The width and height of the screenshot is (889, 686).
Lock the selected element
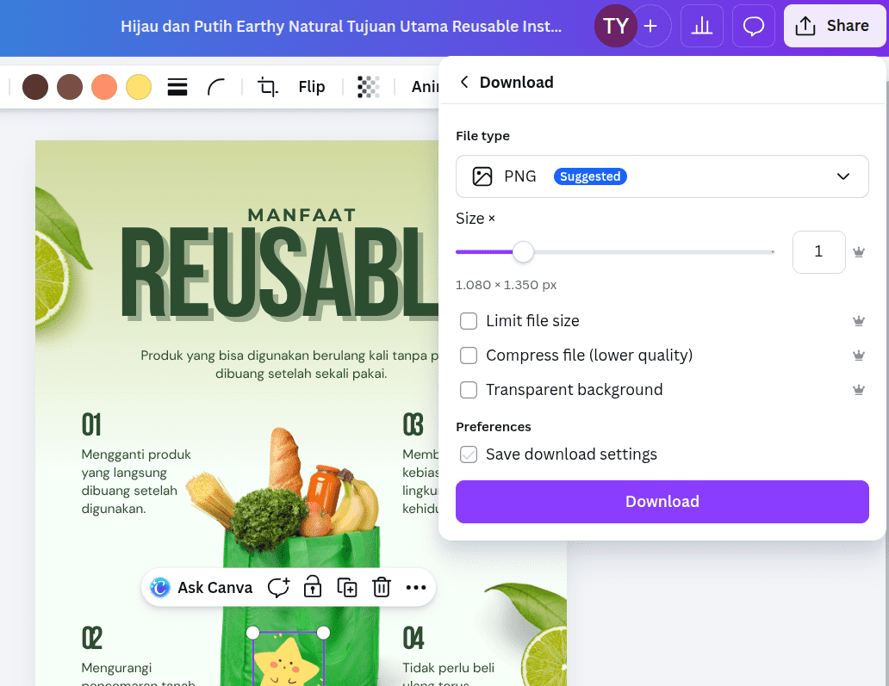click(313, 588)
